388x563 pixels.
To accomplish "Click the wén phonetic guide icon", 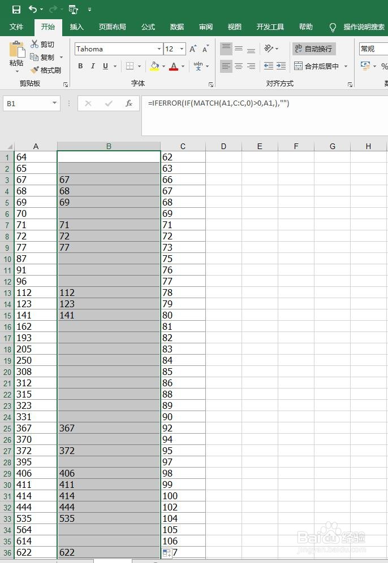I will point(198,66).
